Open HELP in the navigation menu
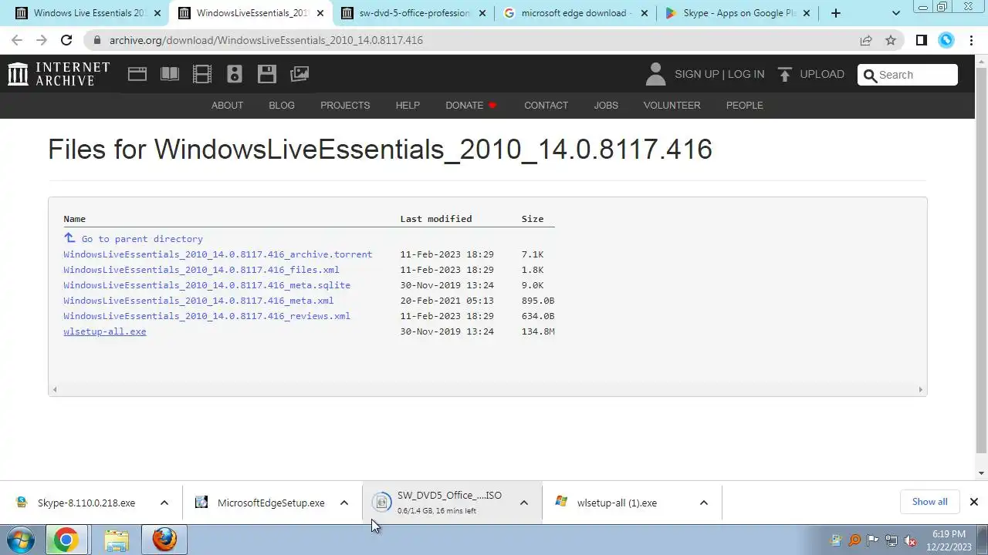The image size is (988, 555). pos(408,106)
